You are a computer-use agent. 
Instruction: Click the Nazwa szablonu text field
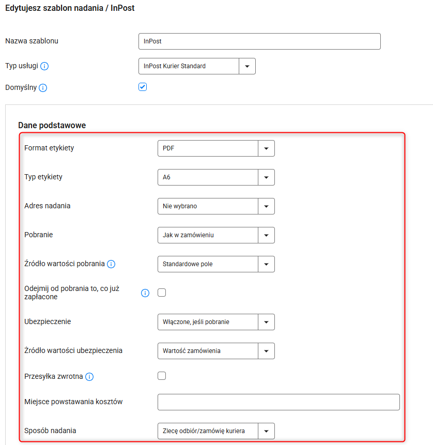[x=259, y=41]
